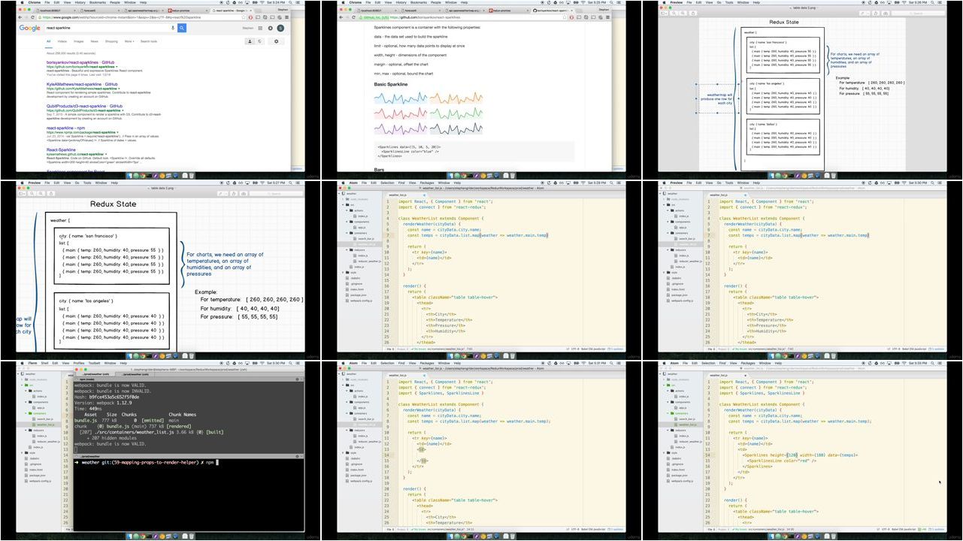Enable personal results using the person icon
The height and width of the screenshot is (541, 963).
point(250,41)
